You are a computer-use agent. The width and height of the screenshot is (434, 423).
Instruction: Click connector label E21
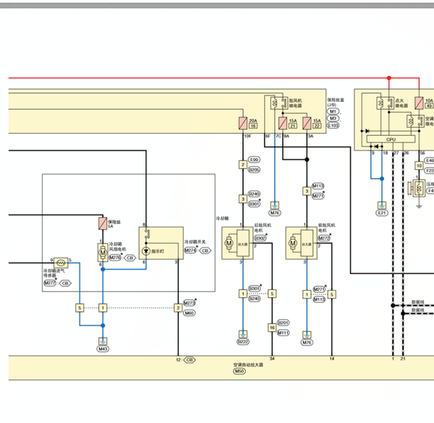(x=382, y=213)
